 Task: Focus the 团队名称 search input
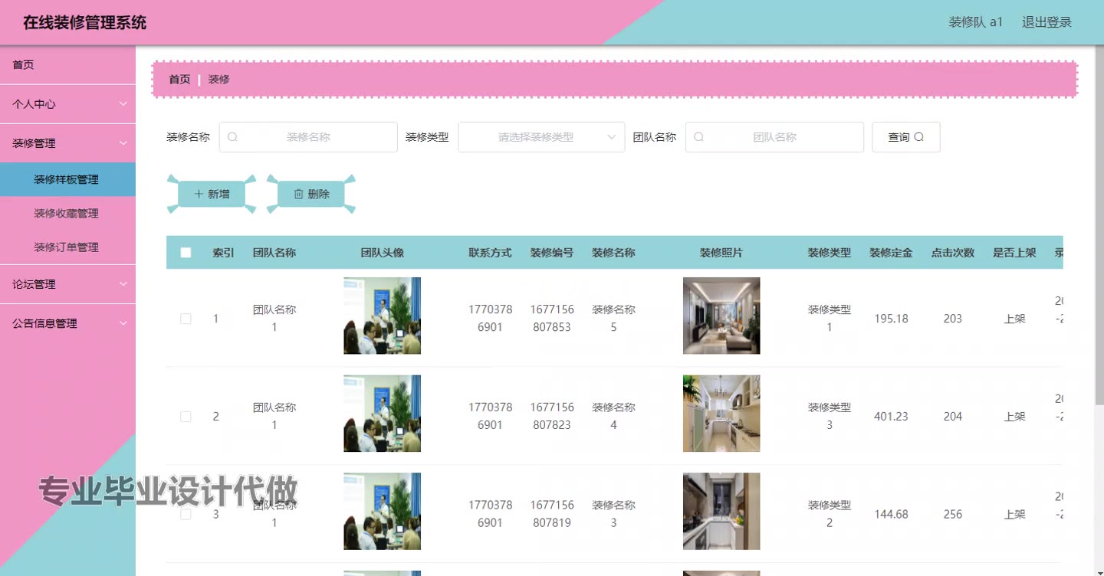tap(774, 137)
